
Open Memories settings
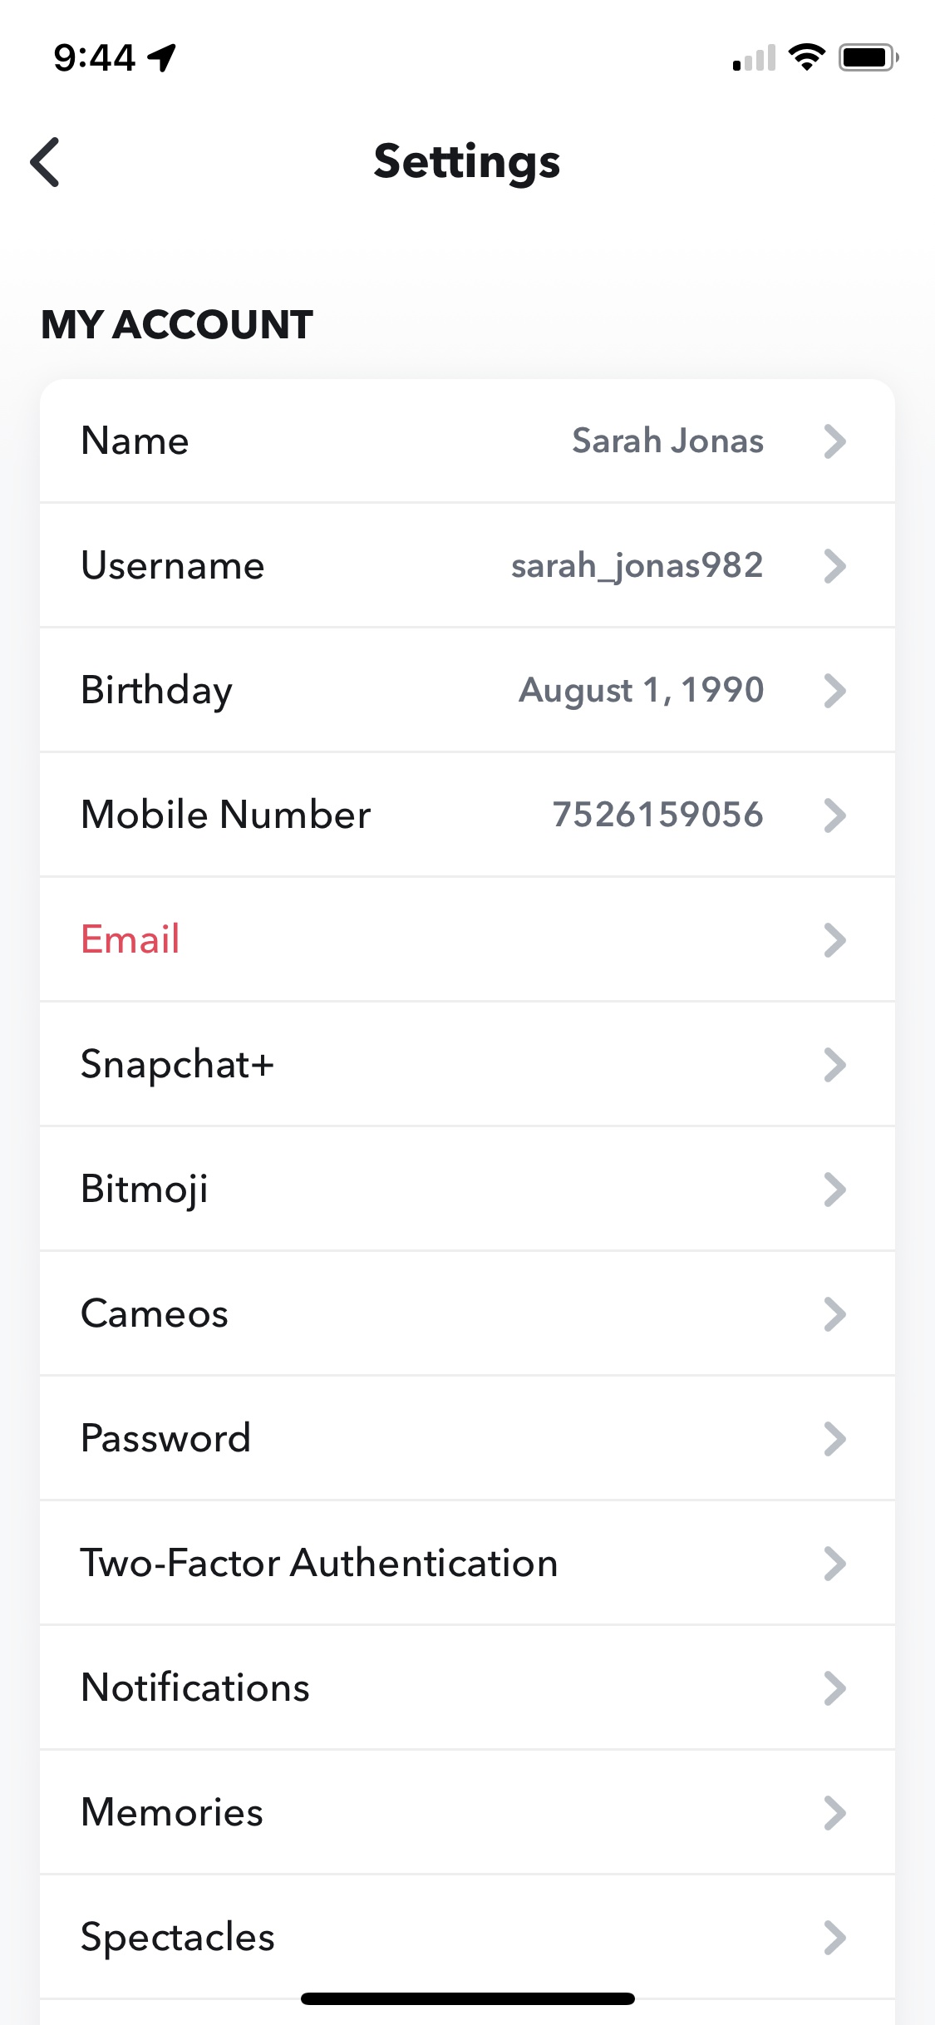tap(172, 1812)
